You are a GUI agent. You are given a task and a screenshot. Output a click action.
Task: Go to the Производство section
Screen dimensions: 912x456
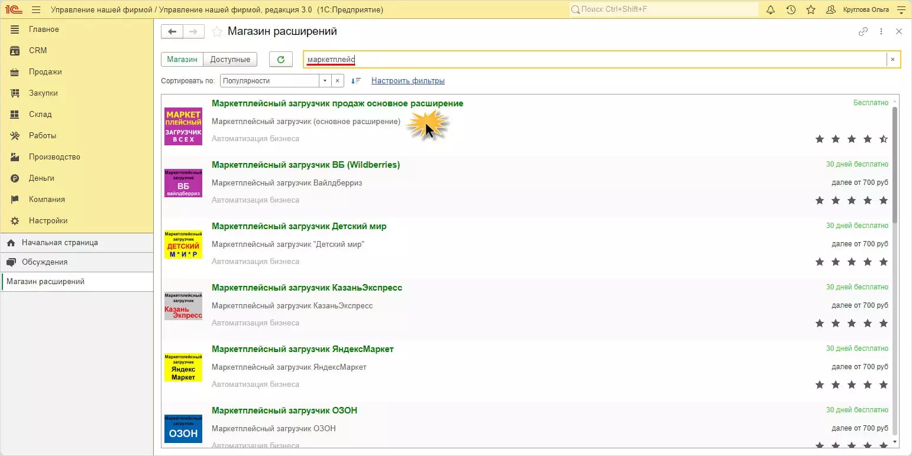[x=76, y=157]
